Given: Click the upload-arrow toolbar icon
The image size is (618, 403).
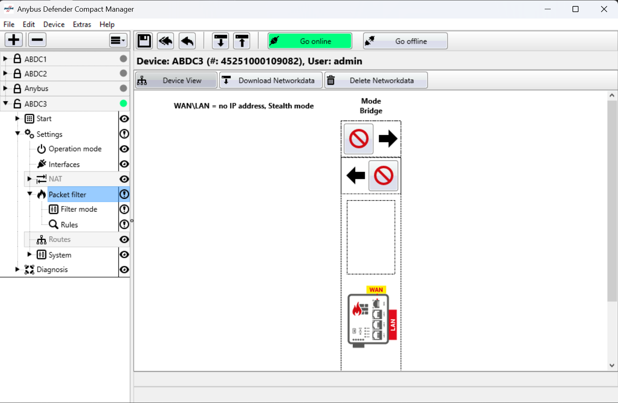Looking at the screenshot, I should click(242, 41).
